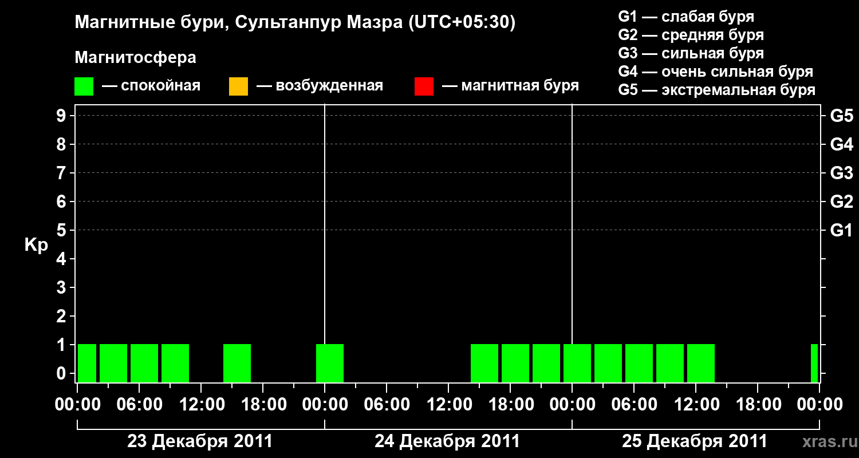Click the '12:00' tick label under 23 December
This screenshot has height=458, width=859.
(201, 405)
